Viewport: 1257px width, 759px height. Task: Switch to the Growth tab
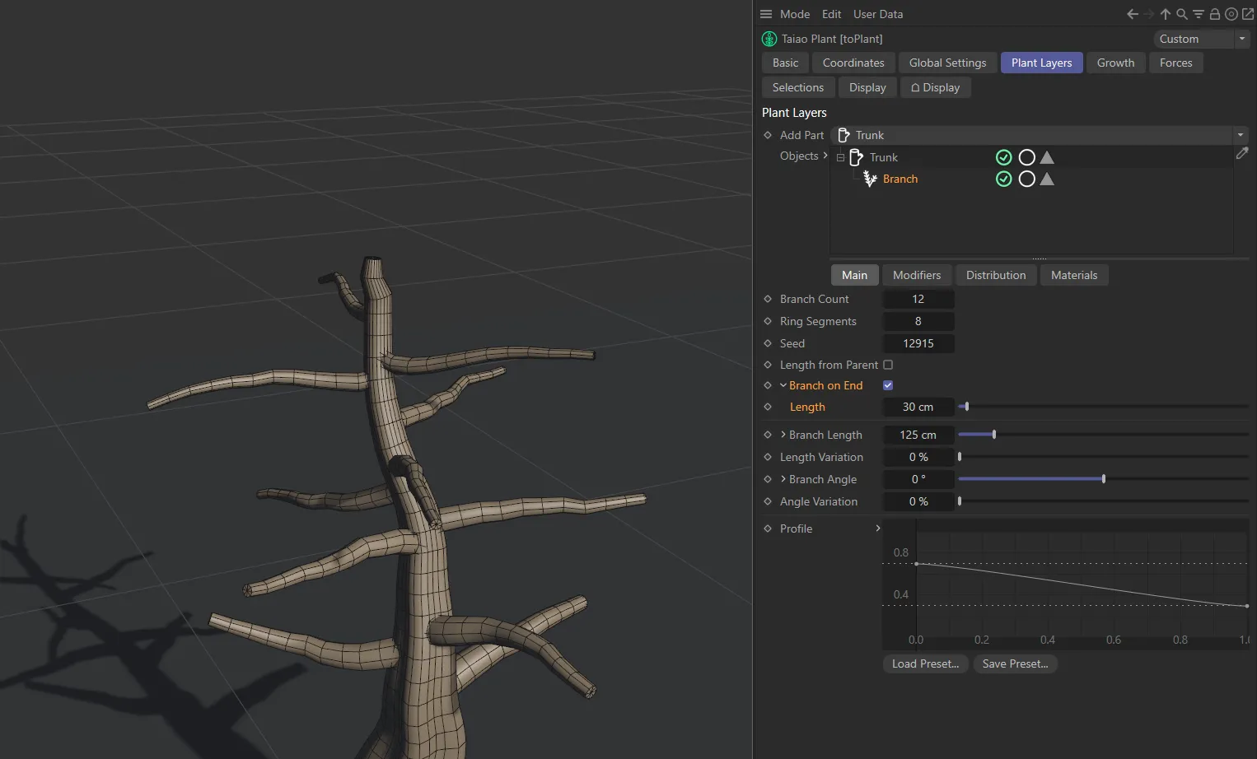[1115, 63]
